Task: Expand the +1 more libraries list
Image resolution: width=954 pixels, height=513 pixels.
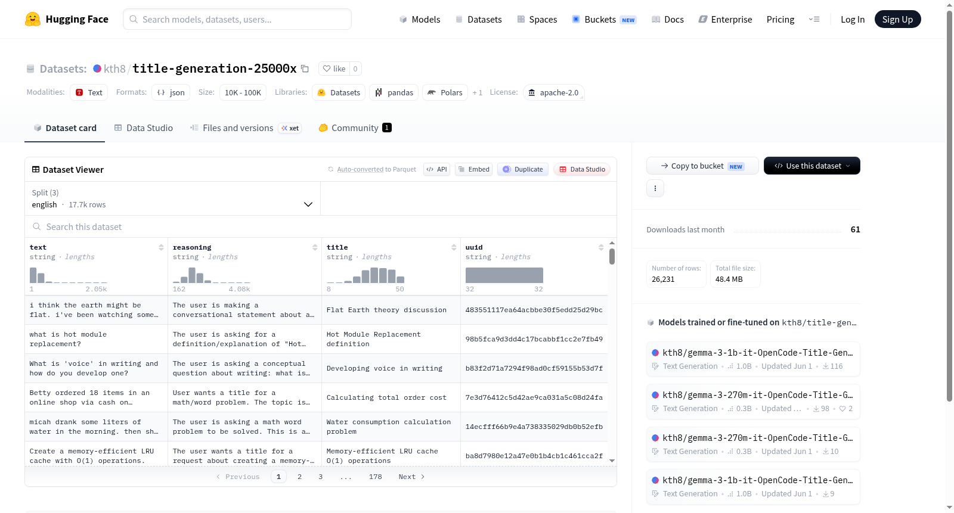Action: click(477, 92)
